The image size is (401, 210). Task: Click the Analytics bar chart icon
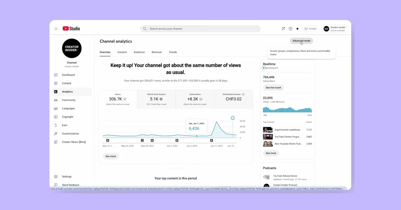pyautogui.click(x=56, y=92)
